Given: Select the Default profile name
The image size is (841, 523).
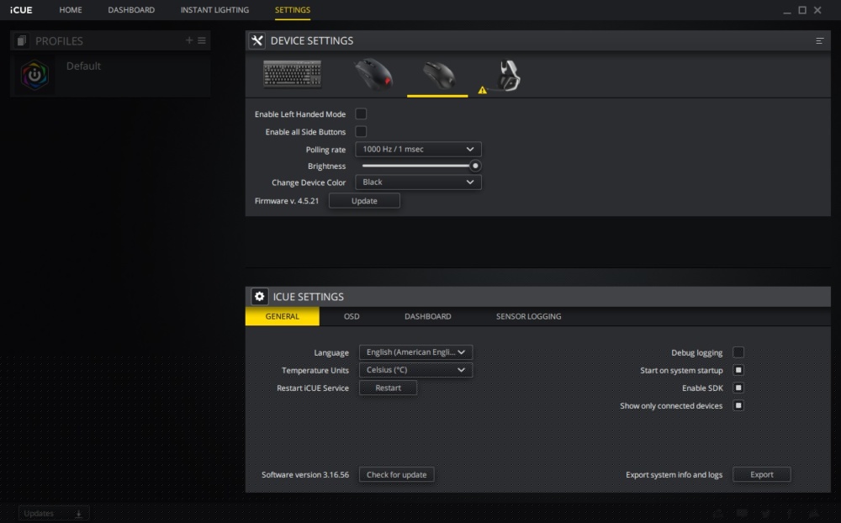Looking at the screenshot, I should [83, 66].
